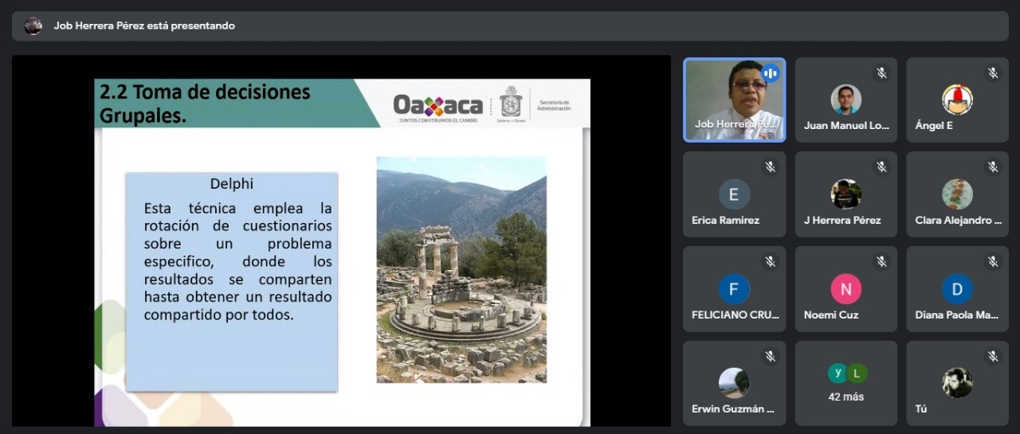
Task: Click the blue Delphi description text box
Action: pos(231,282)
